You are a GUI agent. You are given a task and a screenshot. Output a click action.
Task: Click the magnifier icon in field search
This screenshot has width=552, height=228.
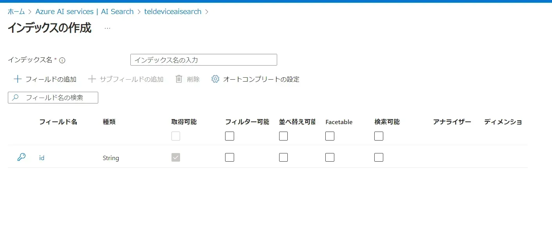tap(16, 98)
